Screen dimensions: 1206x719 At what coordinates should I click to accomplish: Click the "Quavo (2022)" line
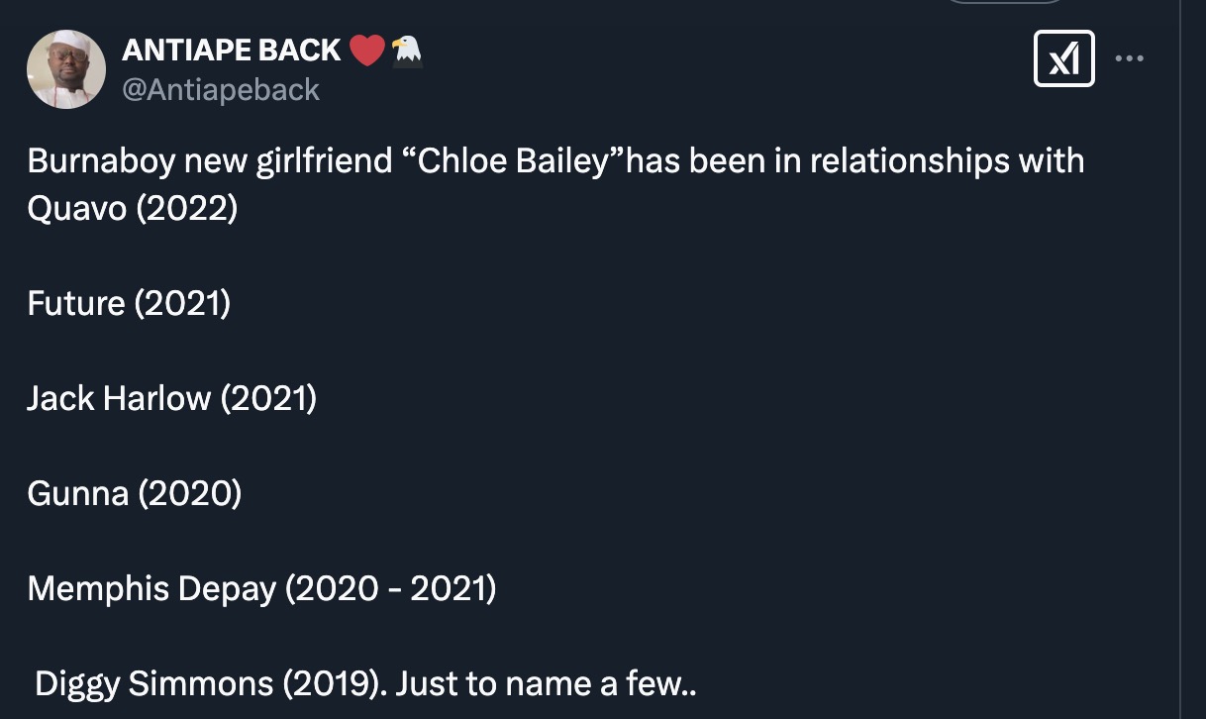click(133, 209)
